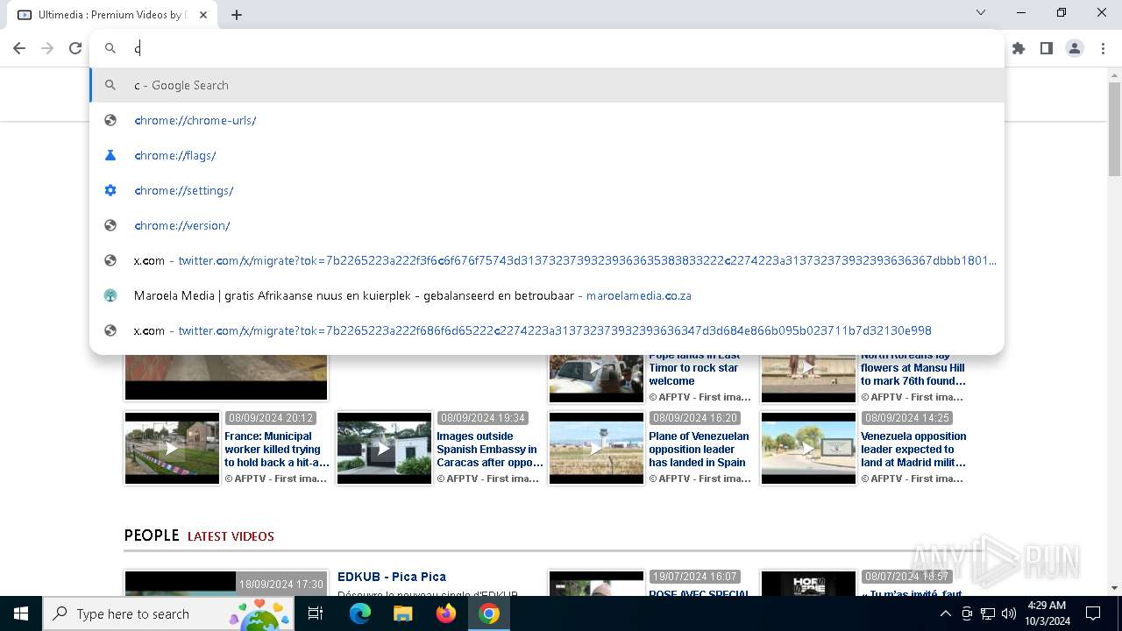Screen dimensions: 1122x631
Task: Launch Firefox from taskbar
Action: point(446,613)
